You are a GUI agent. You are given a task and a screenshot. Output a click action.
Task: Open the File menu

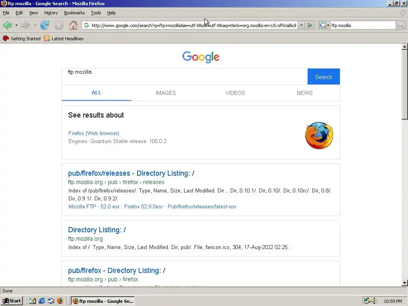click(x=6, y=13)
